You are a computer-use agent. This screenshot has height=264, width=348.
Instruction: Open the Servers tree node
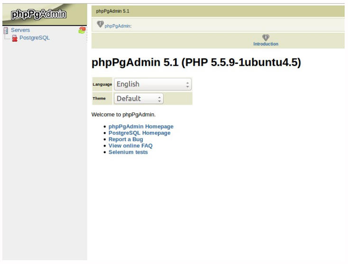point(20,30)
